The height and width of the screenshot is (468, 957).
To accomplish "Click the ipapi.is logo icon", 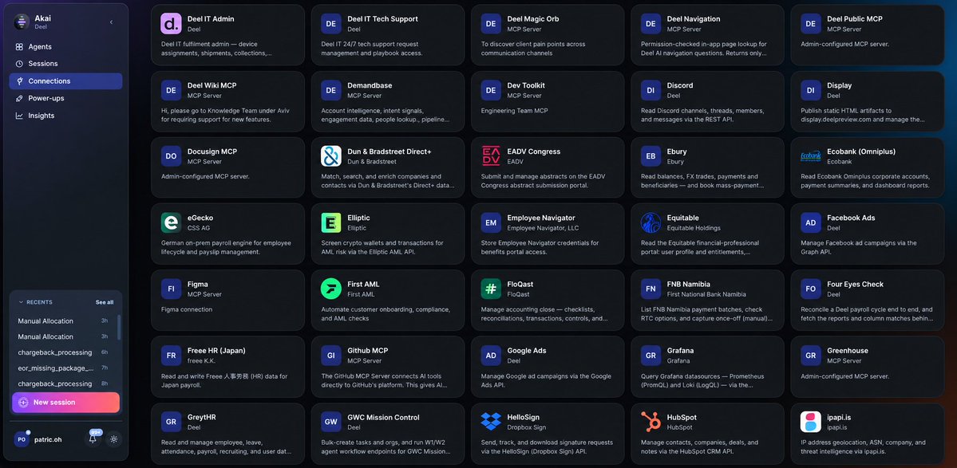I will tap(811, 422).
